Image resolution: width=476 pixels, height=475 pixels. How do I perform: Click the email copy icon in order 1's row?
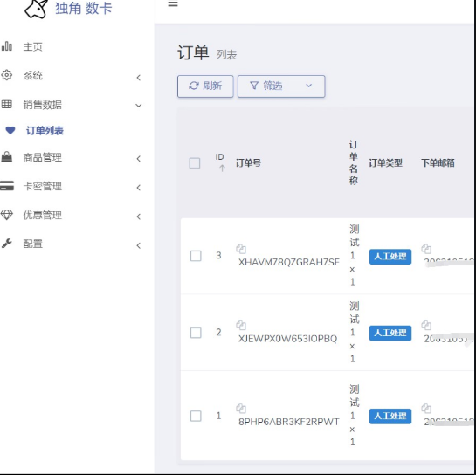click(x=426, y=409)
